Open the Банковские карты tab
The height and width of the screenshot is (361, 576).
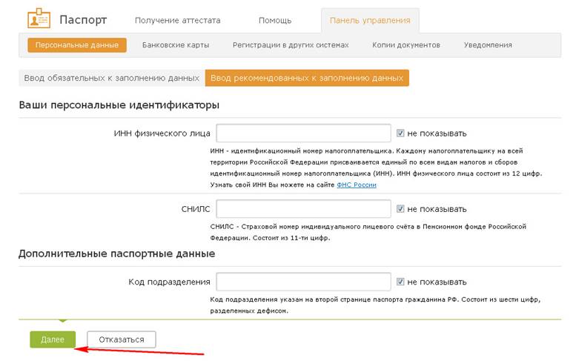pos(176,45)
